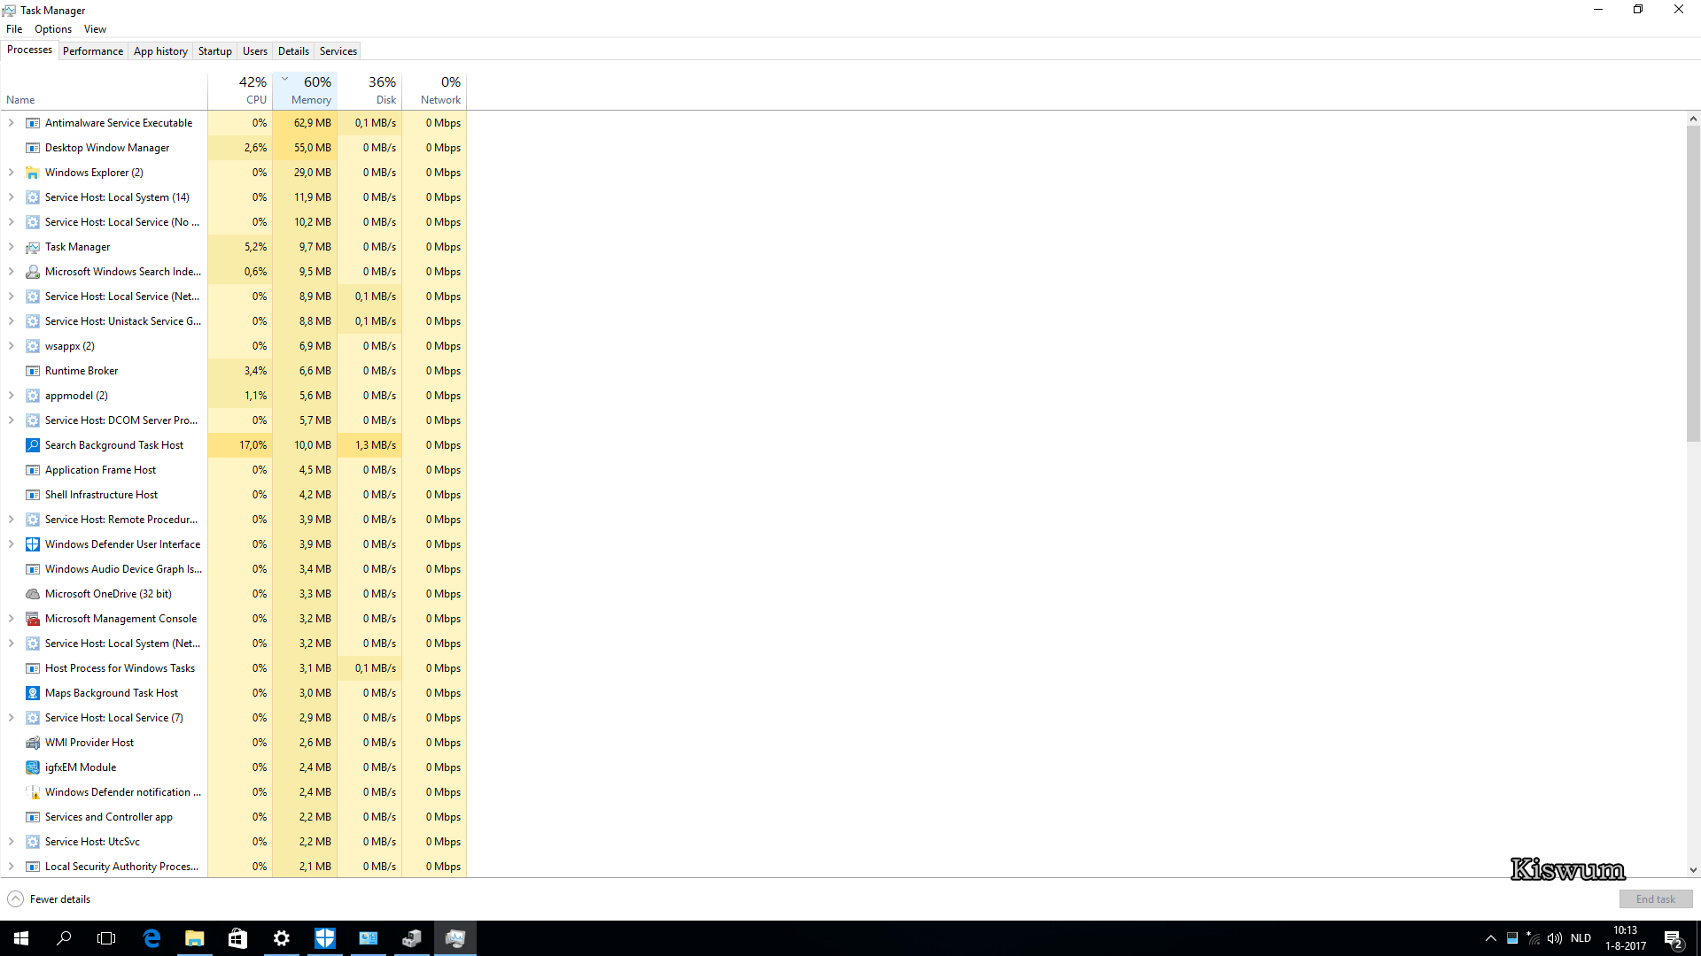
Task: Click the Windows Explorer folder icon
Action: (x=33, y=173)
